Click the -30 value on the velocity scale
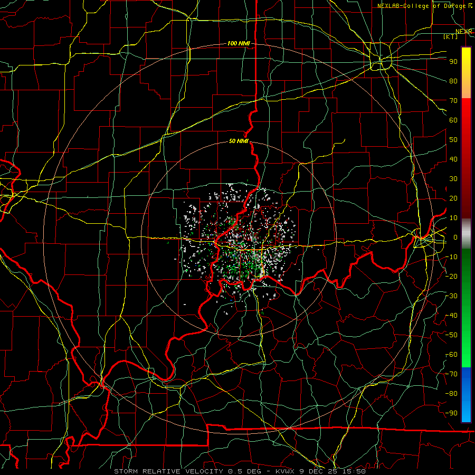 (x=451, y=296)
